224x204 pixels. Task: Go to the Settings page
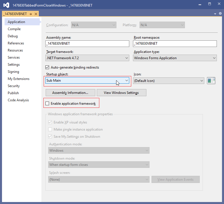(x=14, y=65)
